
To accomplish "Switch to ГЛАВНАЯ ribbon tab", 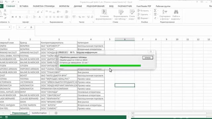I will [11, 6].
